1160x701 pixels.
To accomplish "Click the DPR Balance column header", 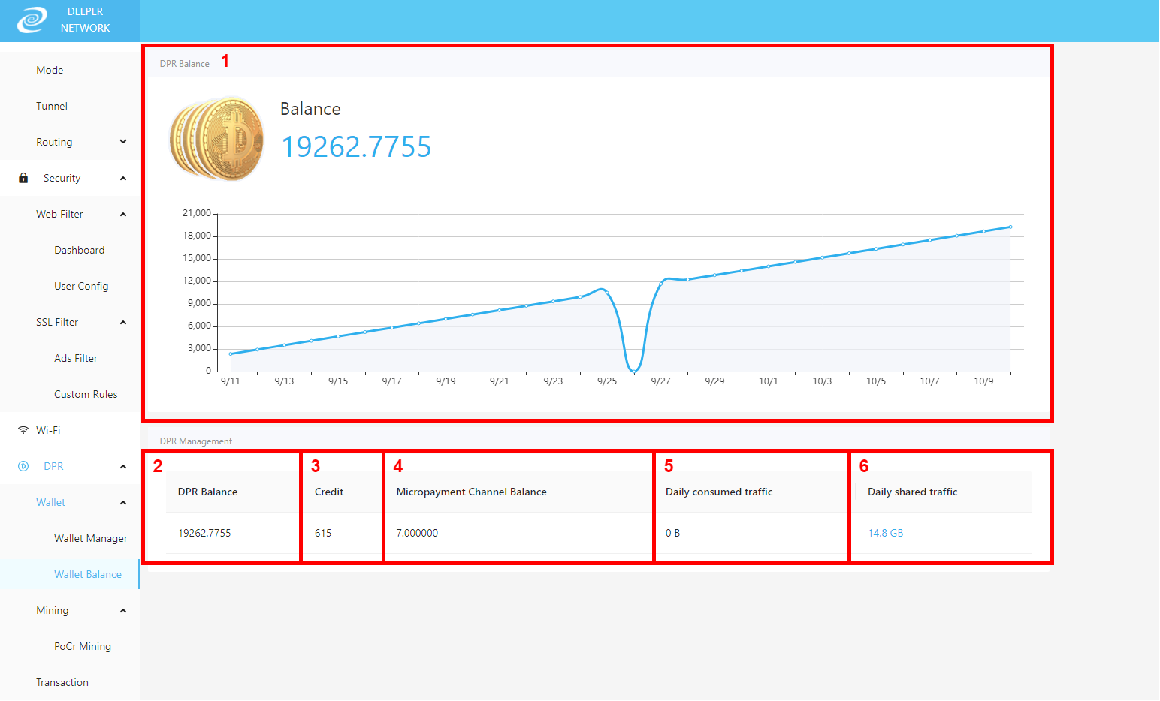I will (207, 492).
